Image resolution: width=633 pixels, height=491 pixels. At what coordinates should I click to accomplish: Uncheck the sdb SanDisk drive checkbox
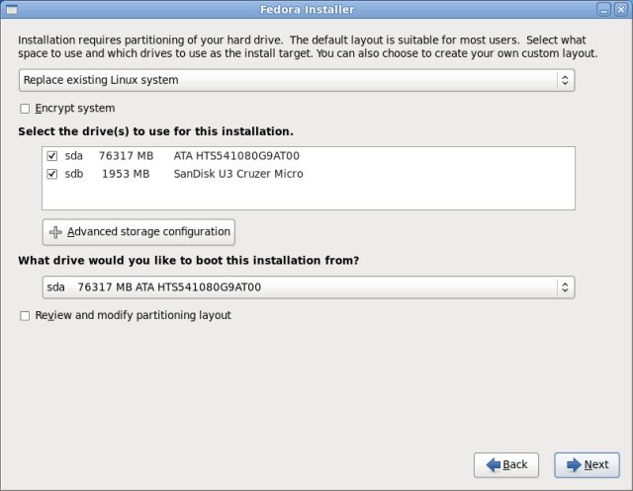point(51,174)
